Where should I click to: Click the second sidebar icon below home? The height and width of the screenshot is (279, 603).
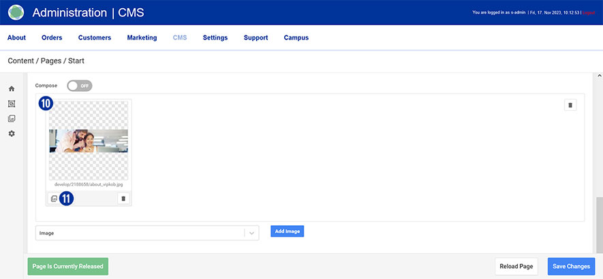coord(12,103)
